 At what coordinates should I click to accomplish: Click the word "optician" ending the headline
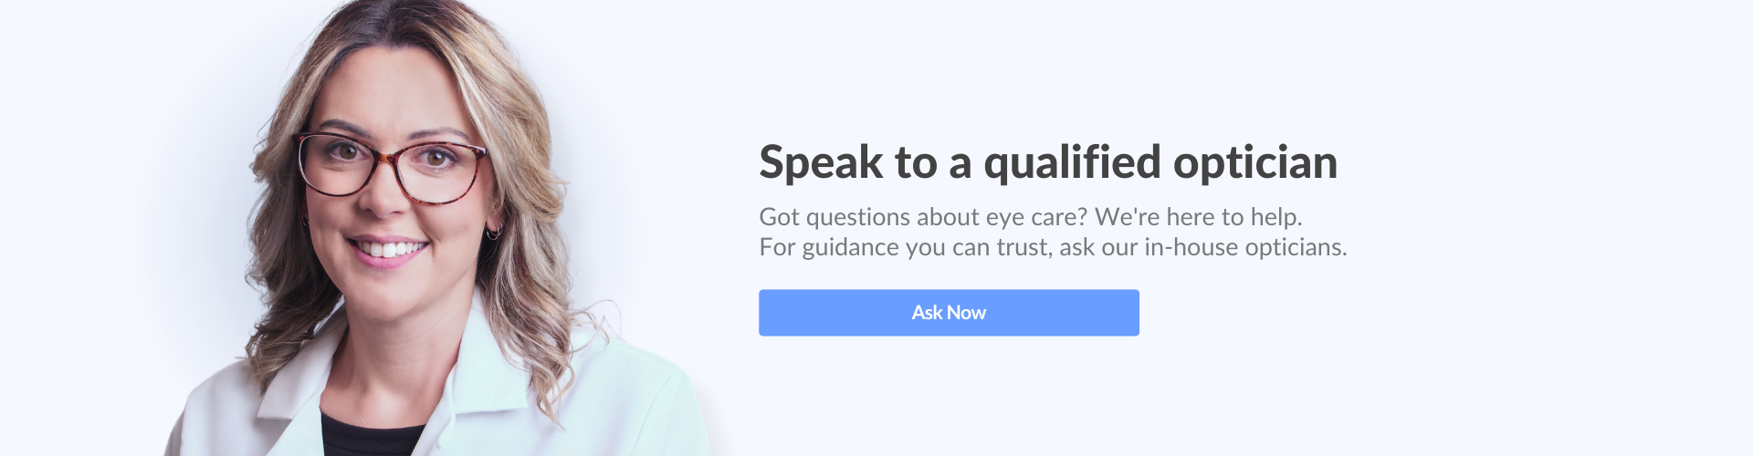(x=1254, y=163)
